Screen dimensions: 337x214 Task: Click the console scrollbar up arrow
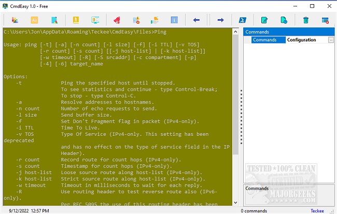tap(235, 32)
